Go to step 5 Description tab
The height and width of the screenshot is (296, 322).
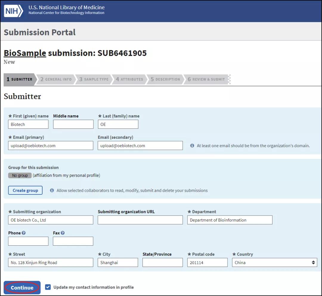click(x=165, y=79)
